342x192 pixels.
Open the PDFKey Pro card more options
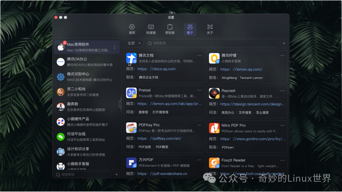(x=199, y=125)
